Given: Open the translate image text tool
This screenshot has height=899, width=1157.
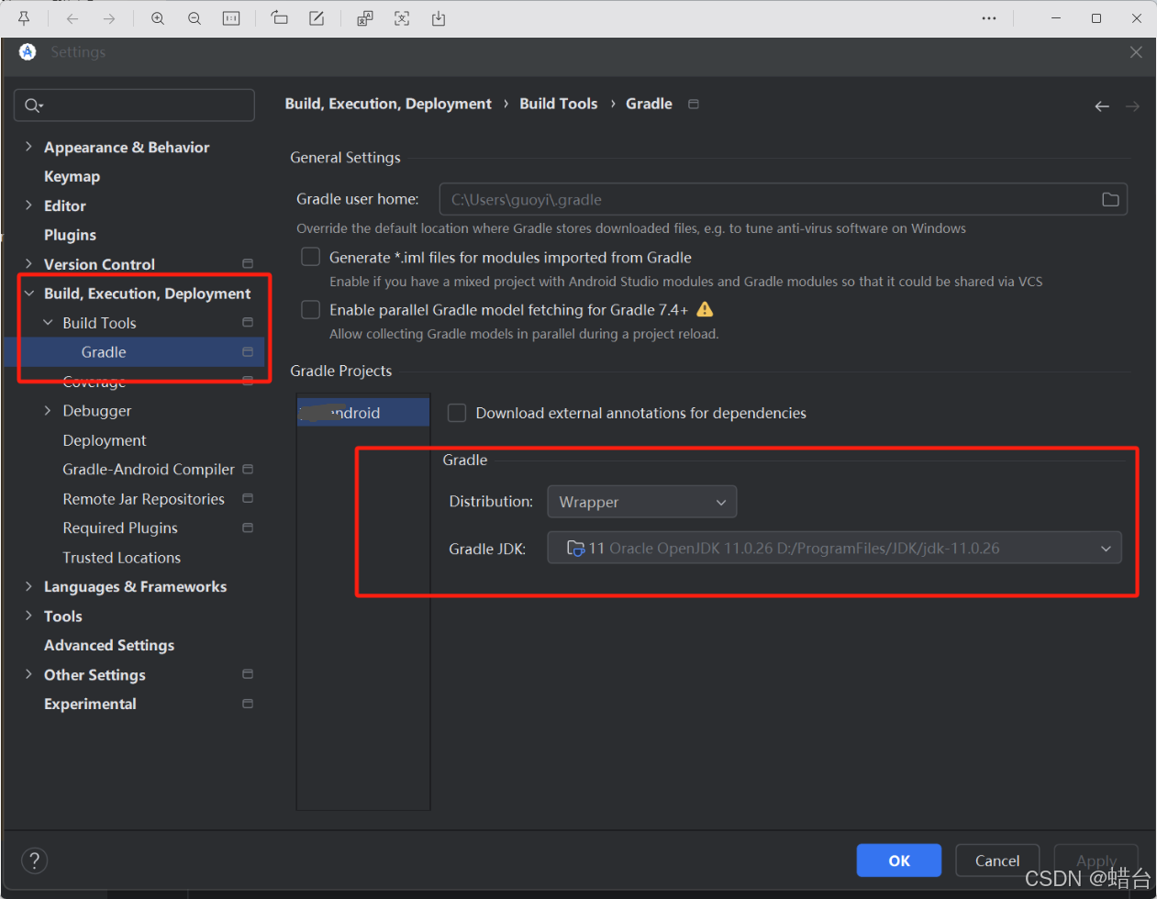Looking at the screenshot, I should pyautogui.click(x=365, y=18).
